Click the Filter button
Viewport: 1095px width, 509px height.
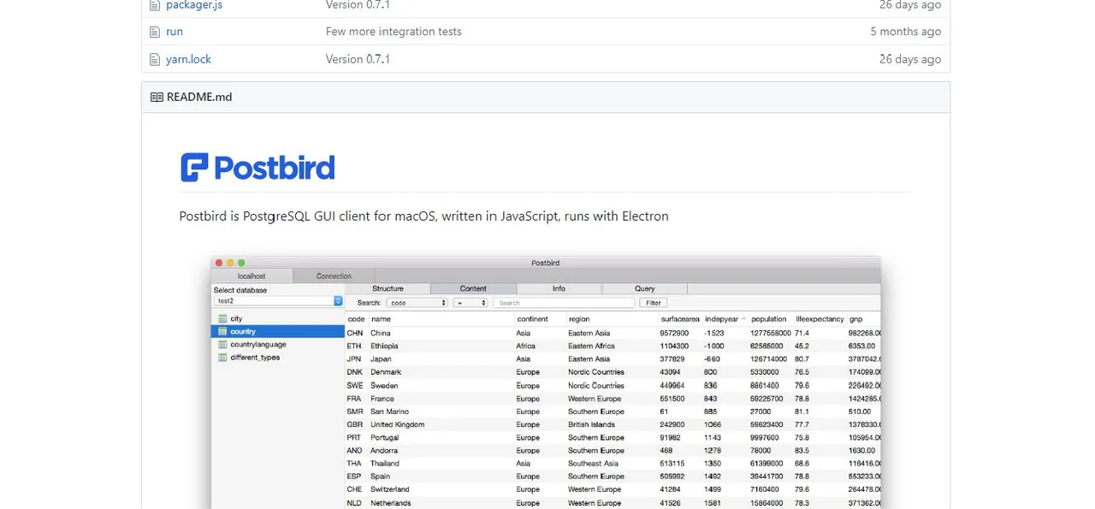(x=653, y=303)
